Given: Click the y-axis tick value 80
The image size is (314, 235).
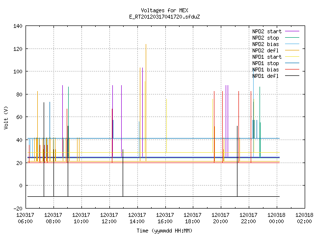Looking at the screenshot, I should tap(19, 94).
